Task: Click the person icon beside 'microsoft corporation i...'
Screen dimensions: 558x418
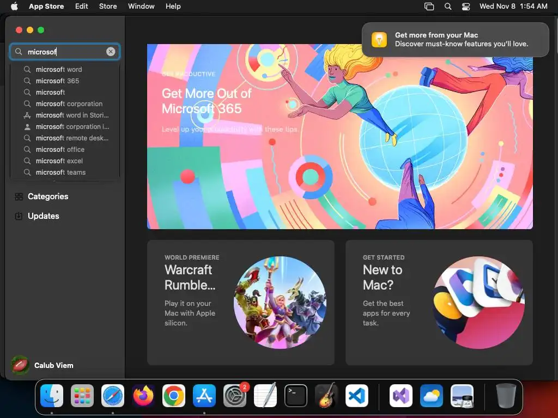Action: (x=27, y=126)
